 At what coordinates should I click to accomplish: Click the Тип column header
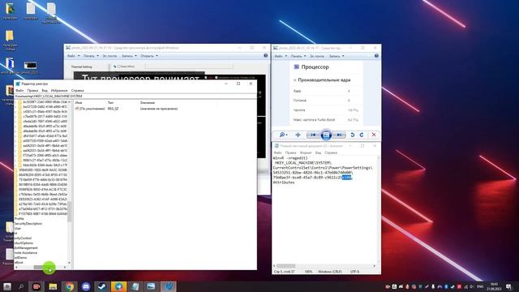point(110,103)
